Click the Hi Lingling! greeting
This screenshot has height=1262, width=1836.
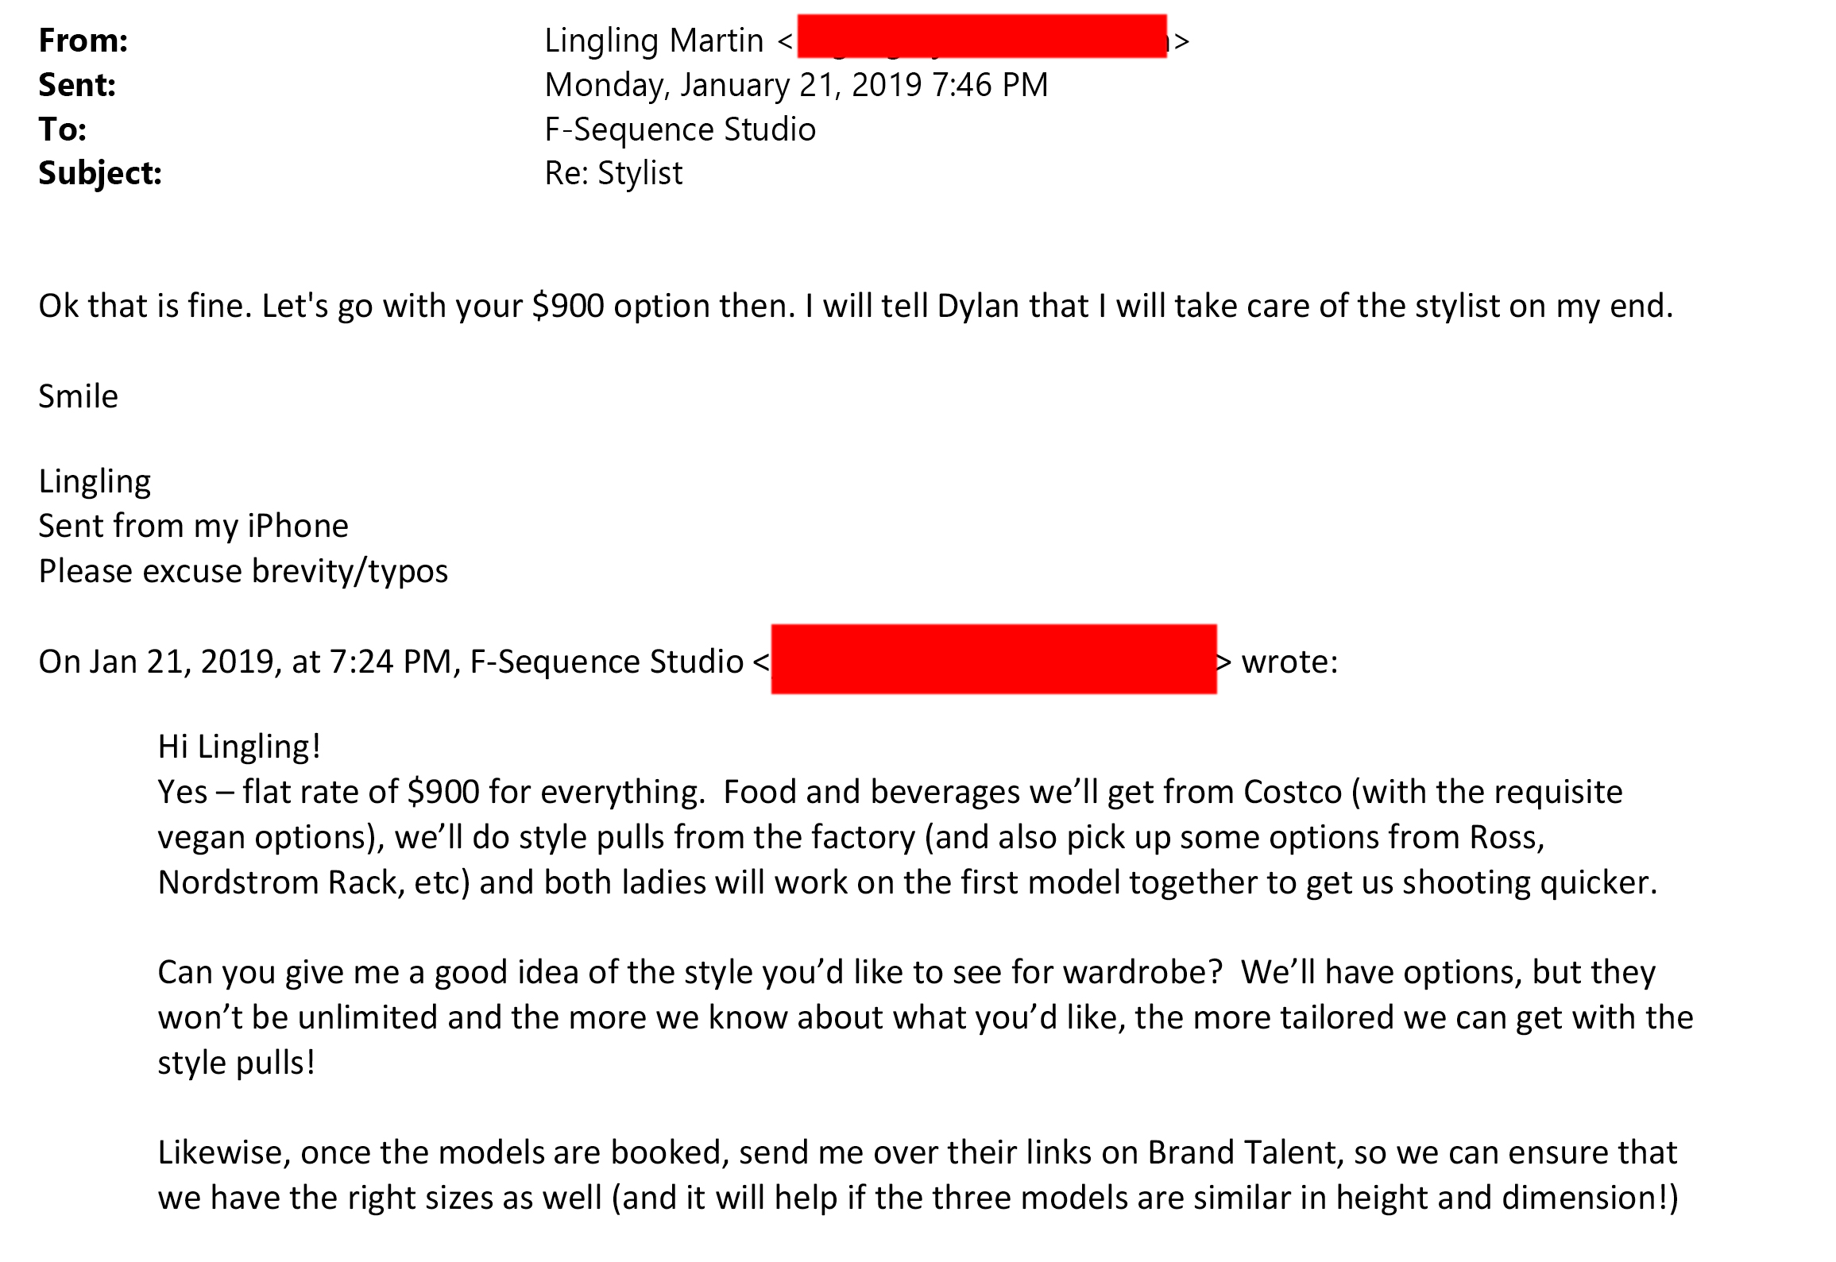click(x=239, y=747)
